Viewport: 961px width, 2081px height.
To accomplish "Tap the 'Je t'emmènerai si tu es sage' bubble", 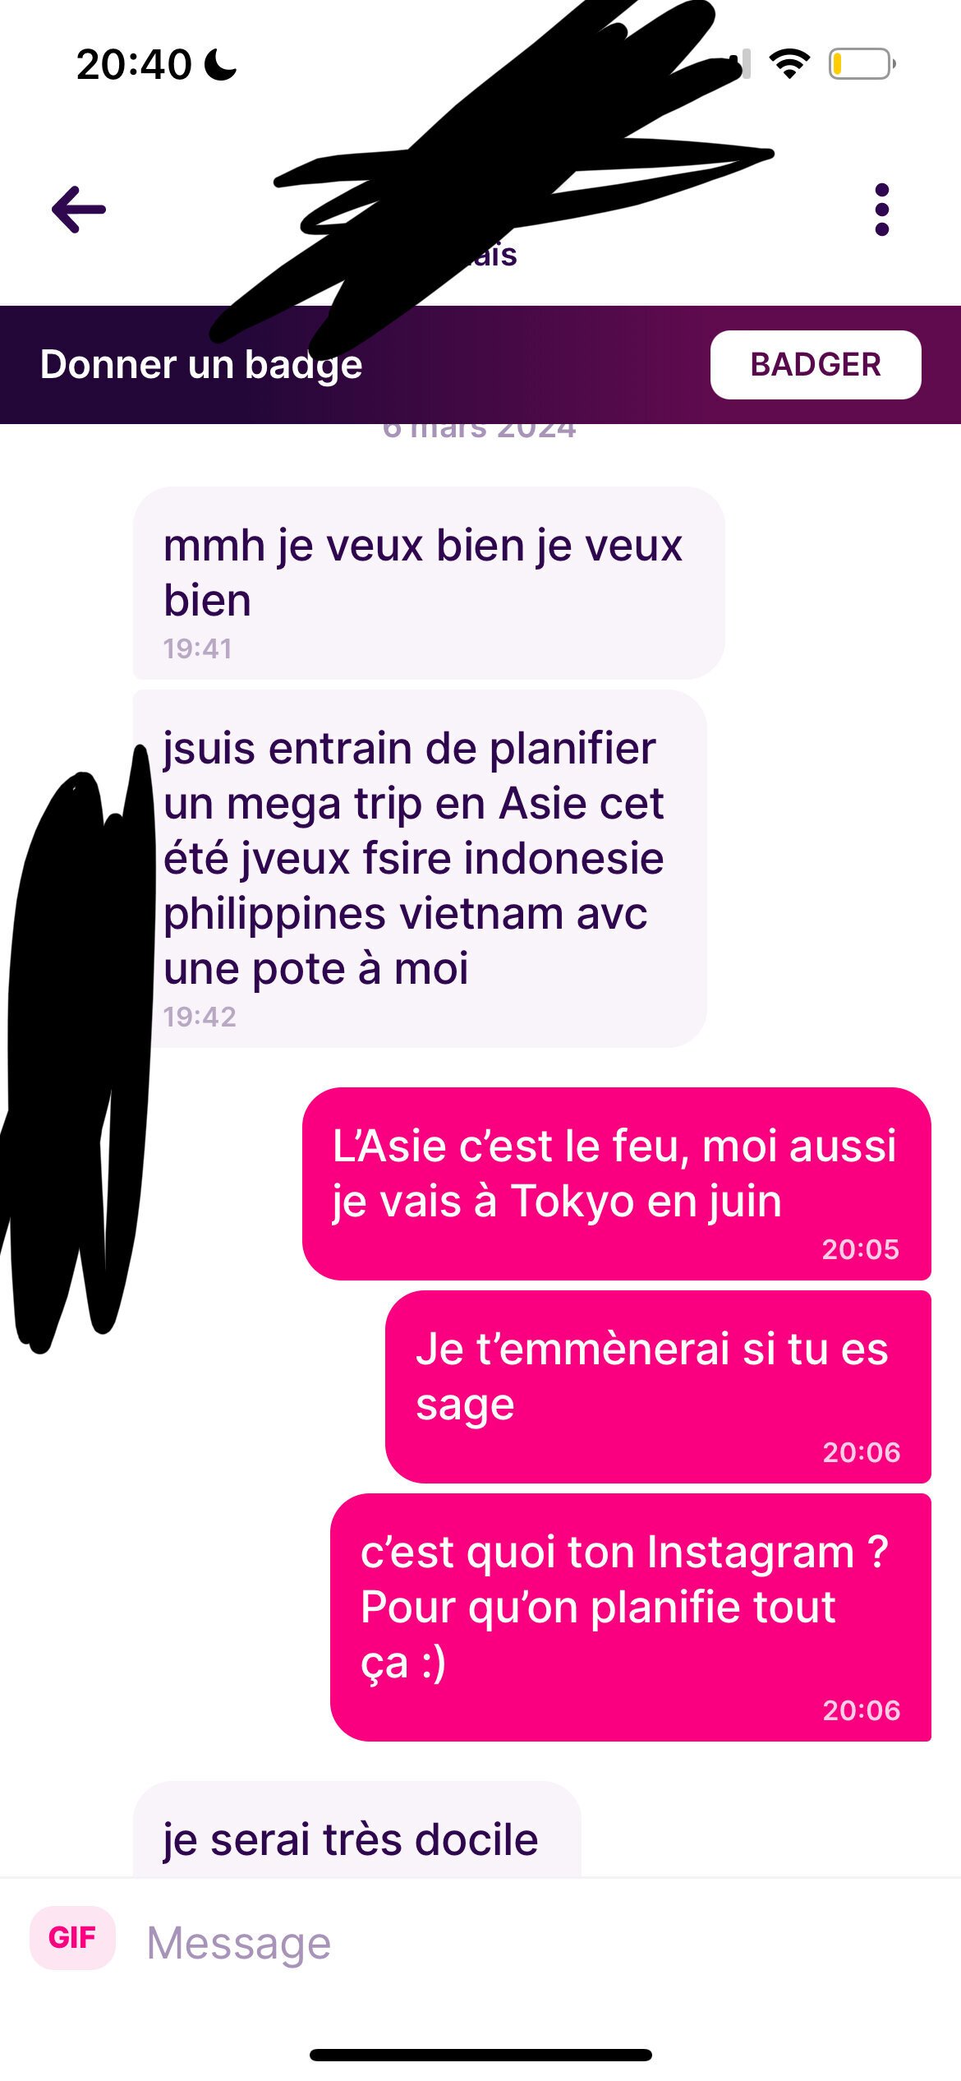I will pos(658,1387).
